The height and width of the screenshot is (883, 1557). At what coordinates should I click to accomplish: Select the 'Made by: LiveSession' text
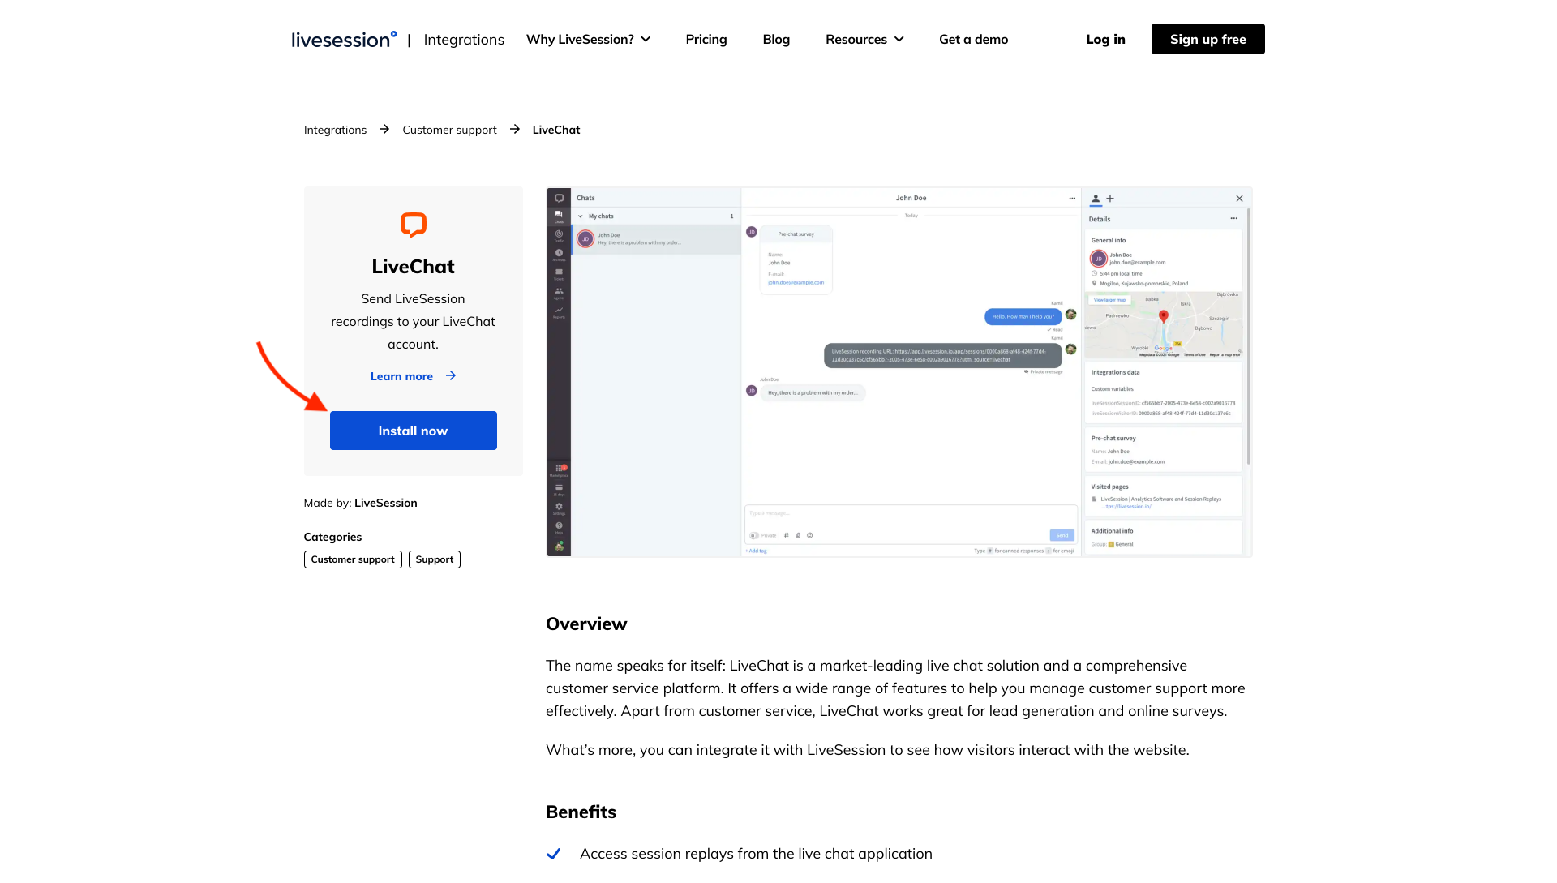click(361, 503)
